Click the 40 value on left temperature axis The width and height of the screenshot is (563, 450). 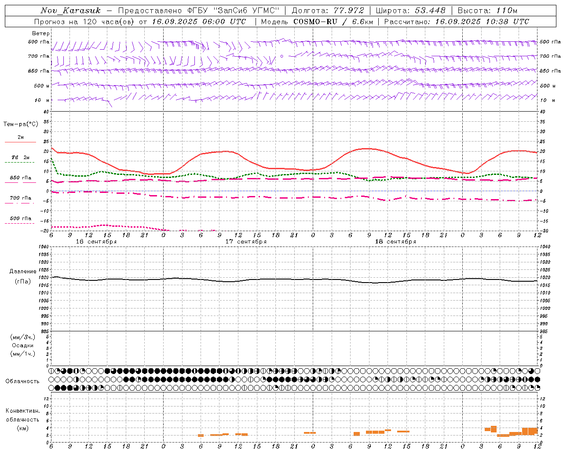tap(47, 112)
